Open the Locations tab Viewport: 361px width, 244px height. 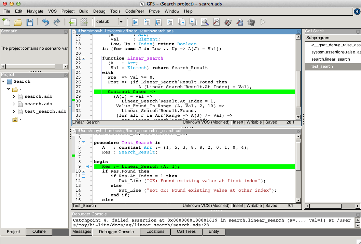pyautogui.click(x=155, y=232)
